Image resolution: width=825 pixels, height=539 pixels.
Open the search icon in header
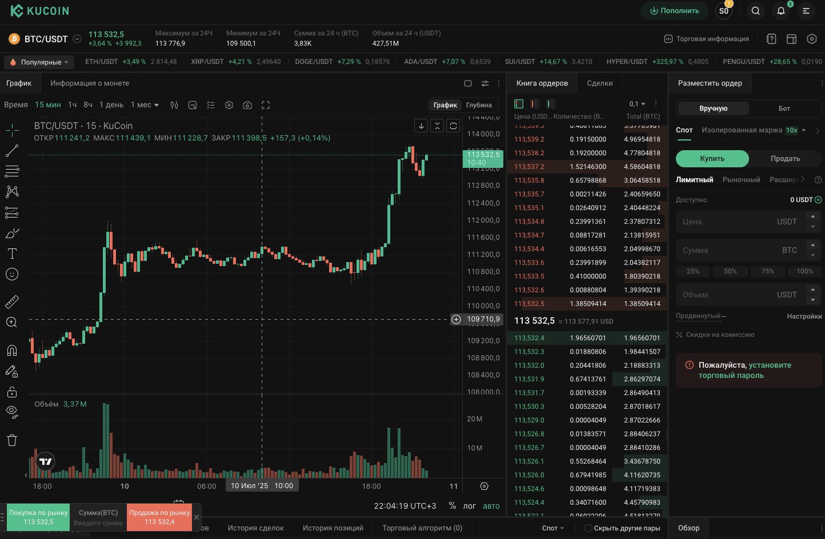pos(756,11)
